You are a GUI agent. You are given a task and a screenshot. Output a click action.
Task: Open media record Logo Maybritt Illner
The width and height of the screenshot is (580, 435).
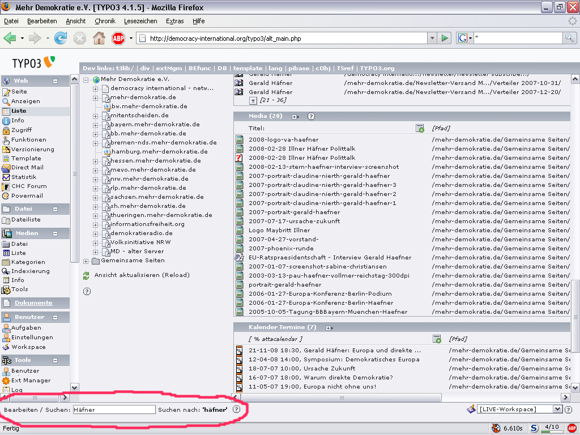(x=279, y=231)
